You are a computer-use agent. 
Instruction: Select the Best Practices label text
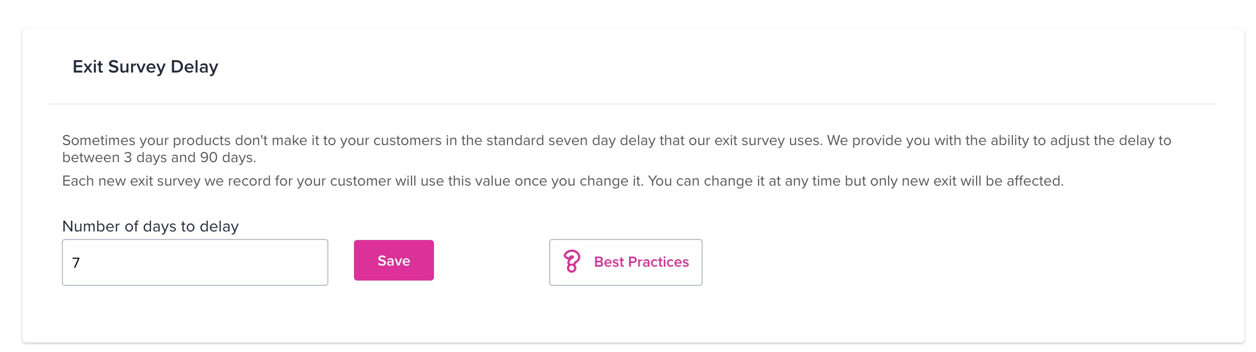click(x=641, y=262)
